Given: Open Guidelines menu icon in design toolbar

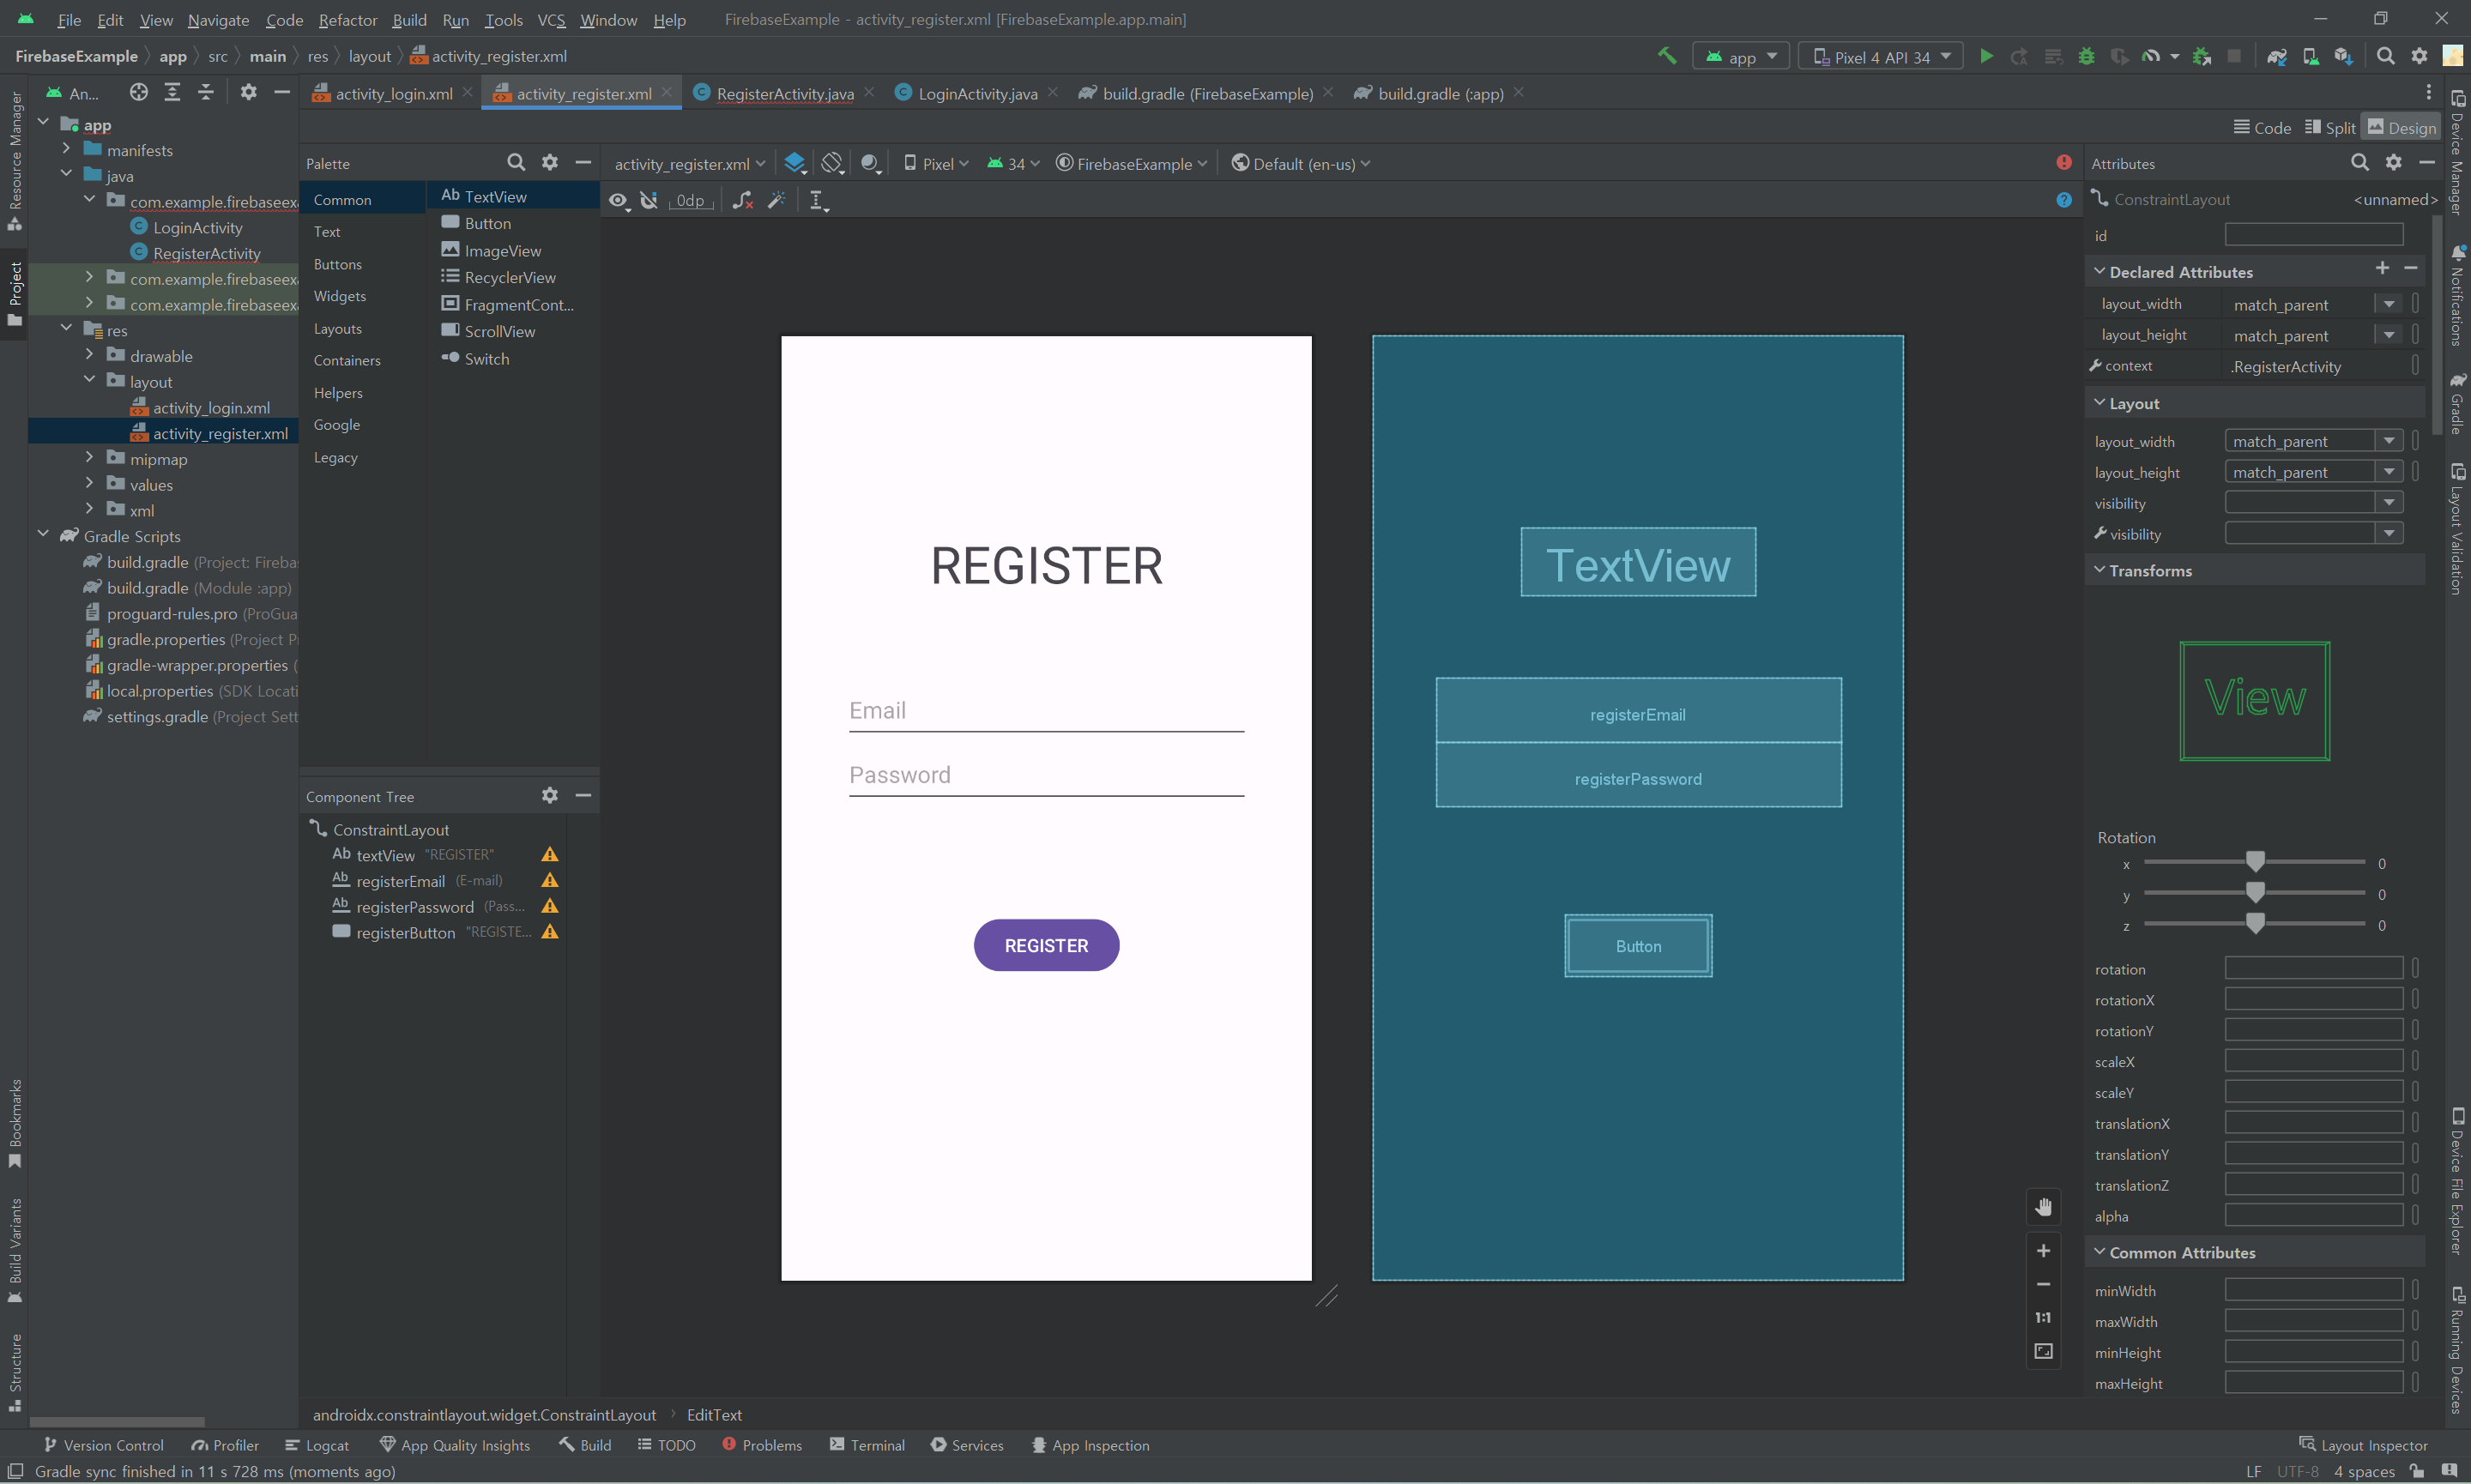Looking at the screenshot, I should (818, 200).
